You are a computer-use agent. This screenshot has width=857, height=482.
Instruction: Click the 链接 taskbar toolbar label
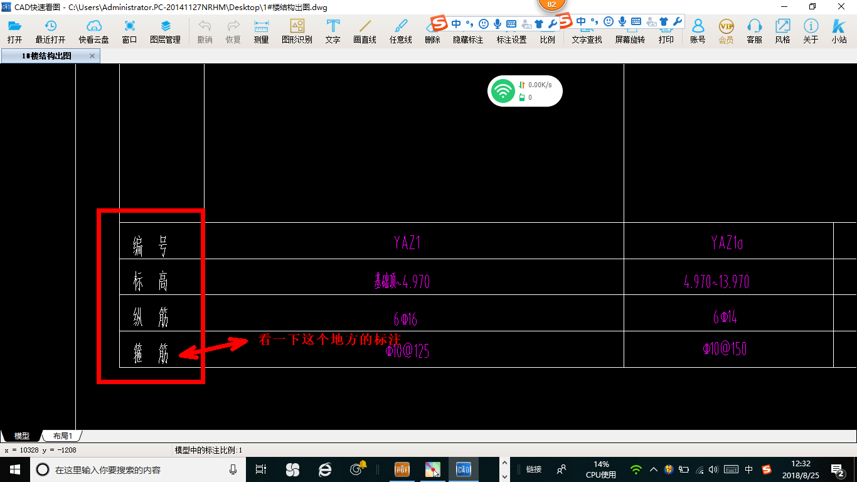click(534, 469)
